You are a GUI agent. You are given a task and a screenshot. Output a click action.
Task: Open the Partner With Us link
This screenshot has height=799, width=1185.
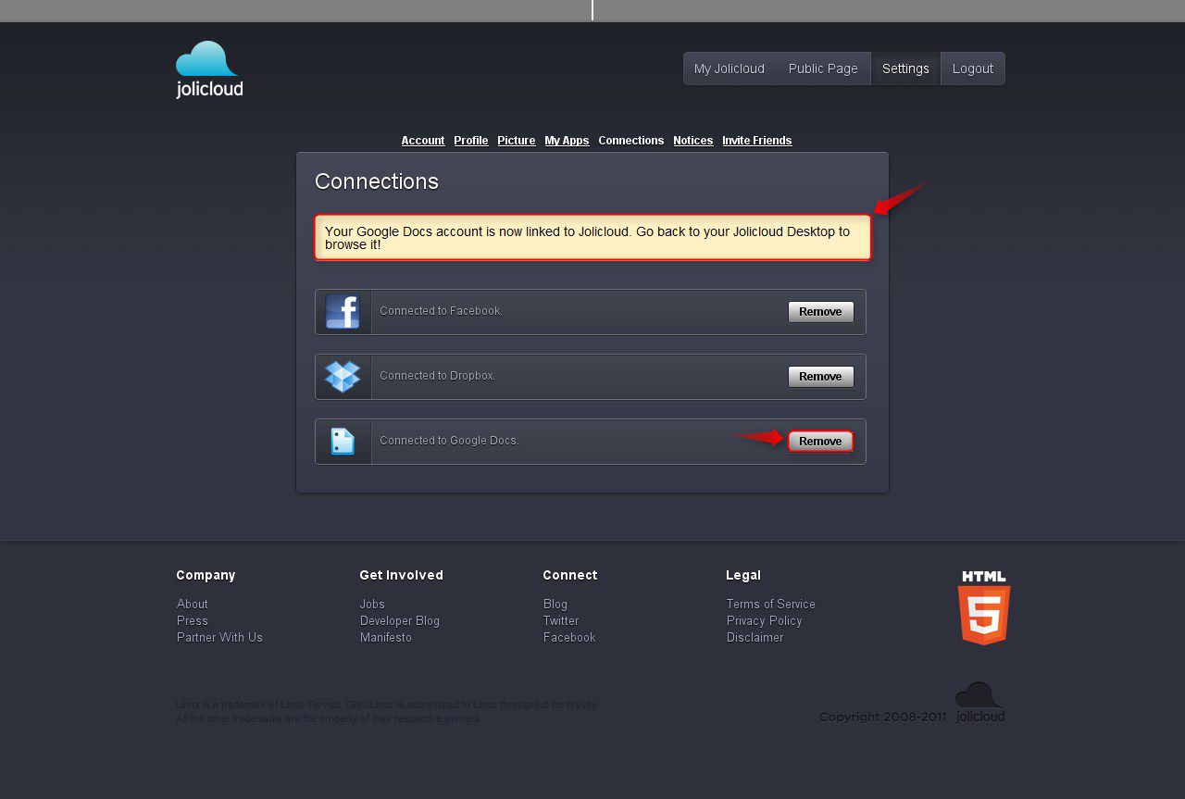point(219,637)
